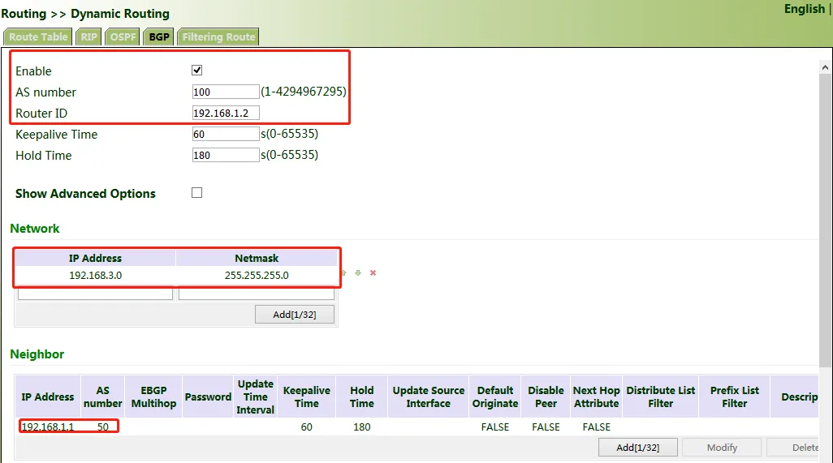
Task: Click Next Hop Attribute FALSE cell
Action: pos(597,427)
